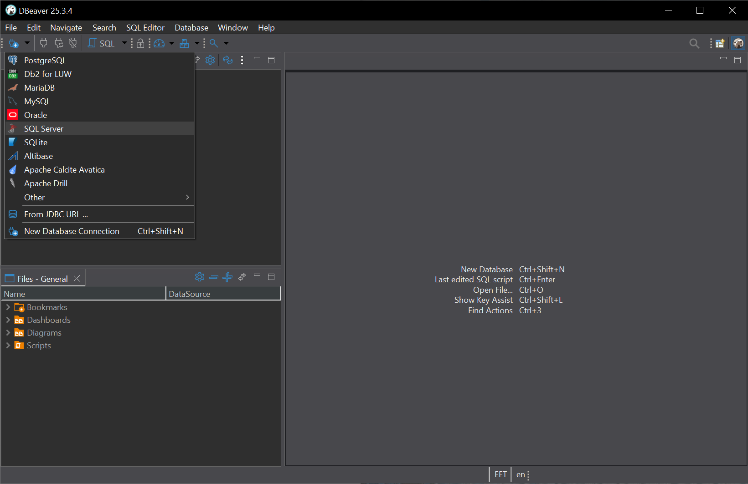Click the Connect plug icon in toolbar
Viewport: 748px width, 484px height.
click(44, 43)
